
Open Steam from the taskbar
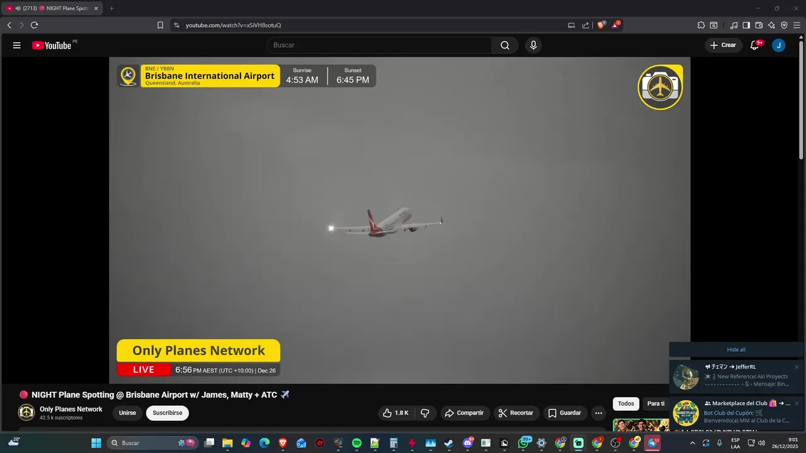(449, 443)
